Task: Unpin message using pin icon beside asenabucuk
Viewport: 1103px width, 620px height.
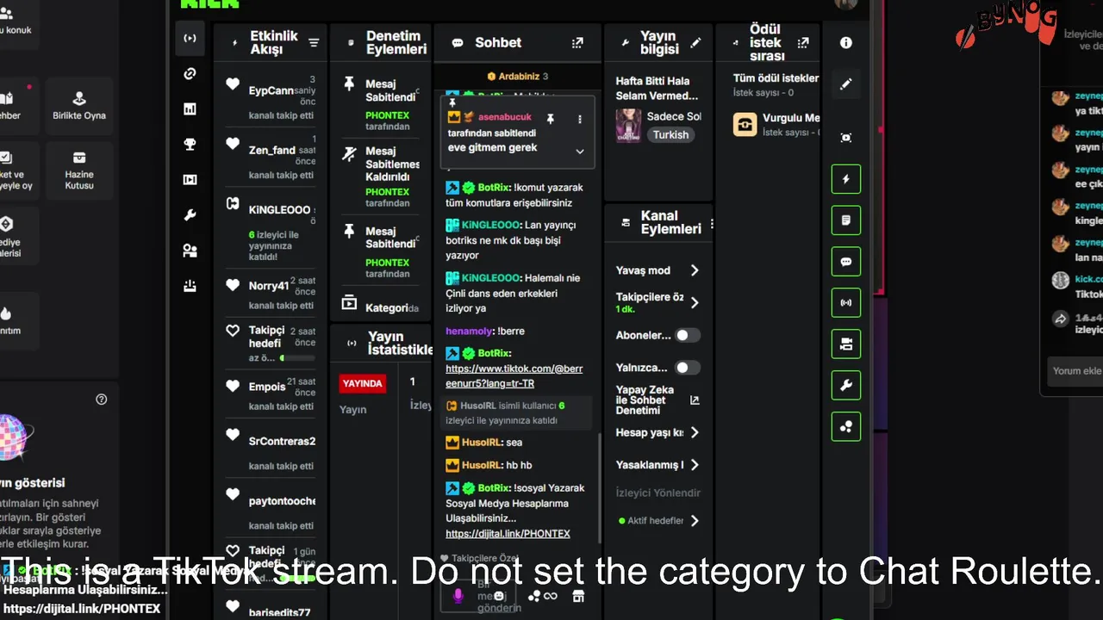Action: (x=551, y=119)
